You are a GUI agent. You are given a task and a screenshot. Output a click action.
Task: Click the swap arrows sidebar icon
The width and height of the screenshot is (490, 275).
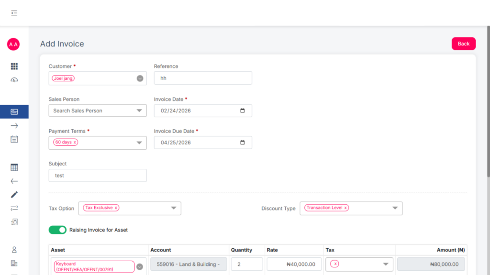coord(14,208)
